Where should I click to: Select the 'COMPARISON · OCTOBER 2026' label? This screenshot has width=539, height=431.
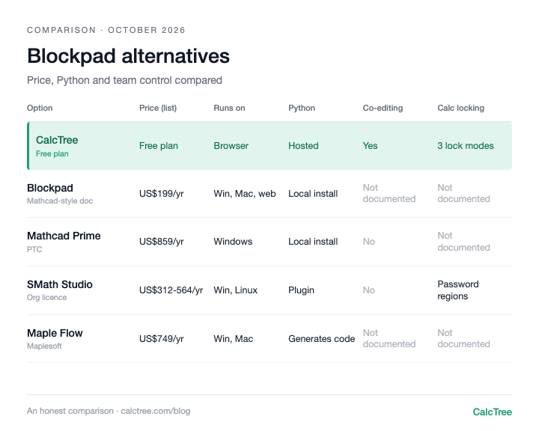[106, 30]
